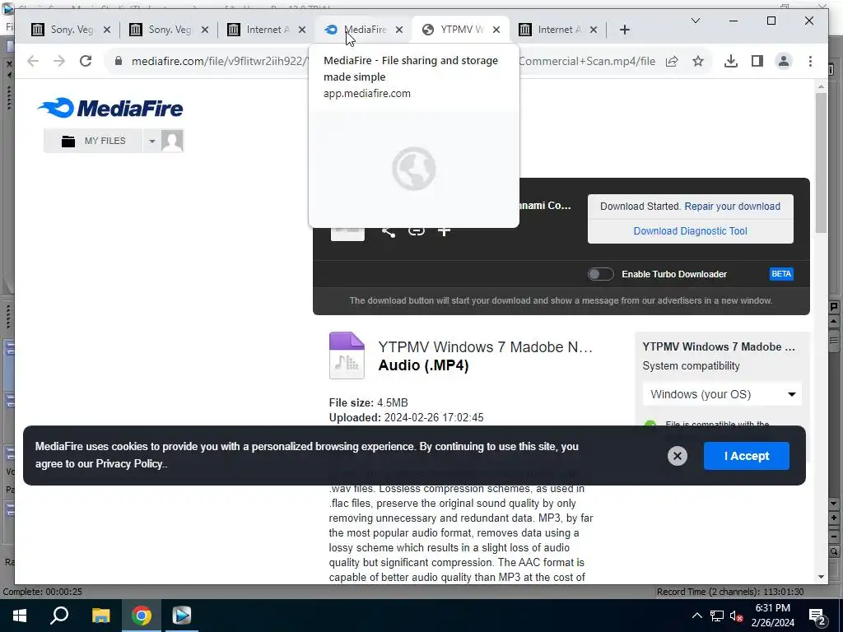The width and height of the screenshot is (843, 632).
Task: Bookmark page with the star icon
Action: [x=698, y=61]
